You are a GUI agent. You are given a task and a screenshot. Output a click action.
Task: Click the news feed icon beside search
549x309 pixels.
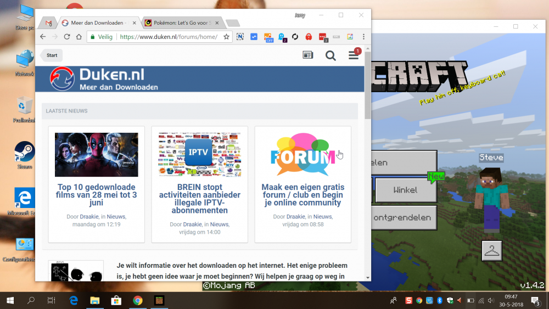click(x=308, y=55)
